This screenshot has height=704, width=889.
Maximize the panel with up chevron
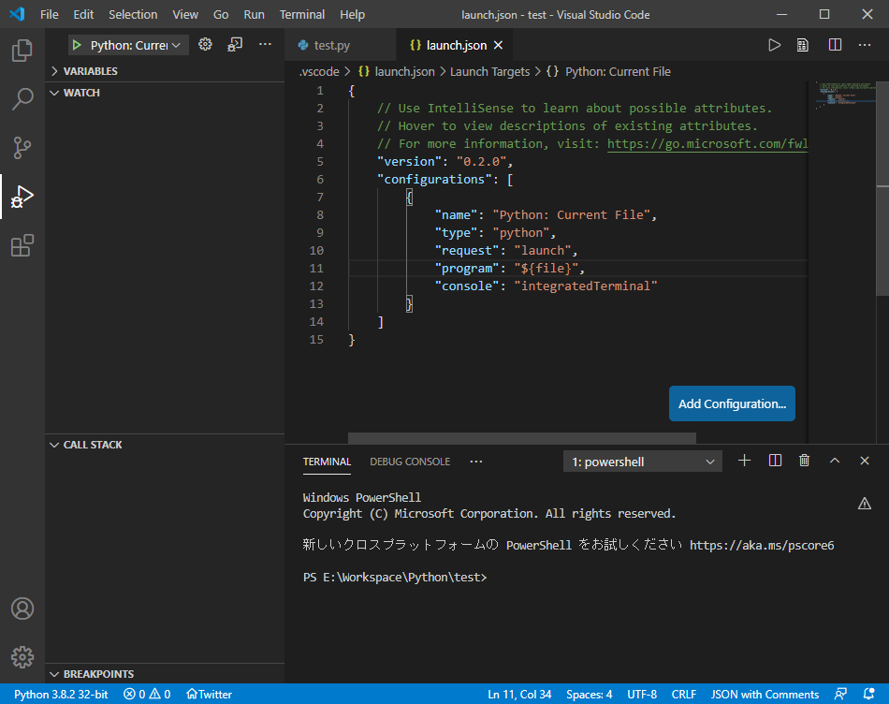[x=835, y=461]
